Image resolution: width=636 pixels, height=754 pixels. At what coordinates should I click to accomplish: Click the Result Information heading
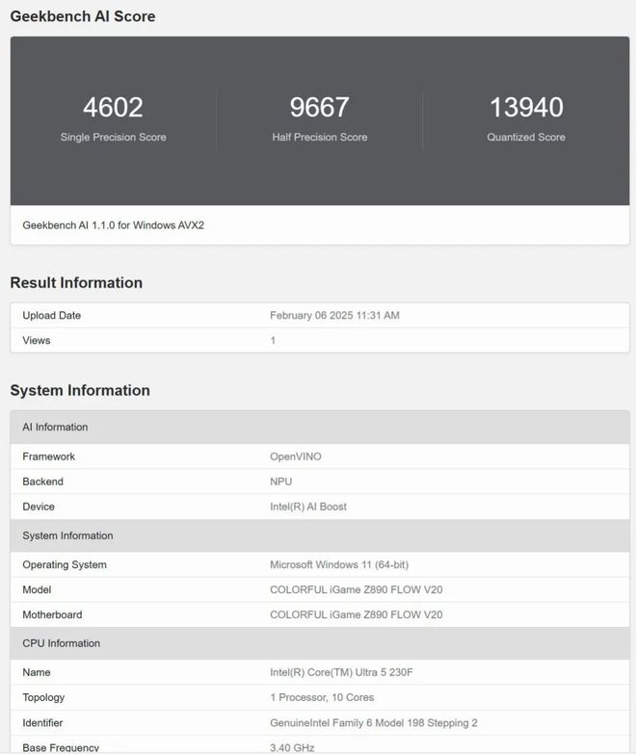(x=76, y=283)
